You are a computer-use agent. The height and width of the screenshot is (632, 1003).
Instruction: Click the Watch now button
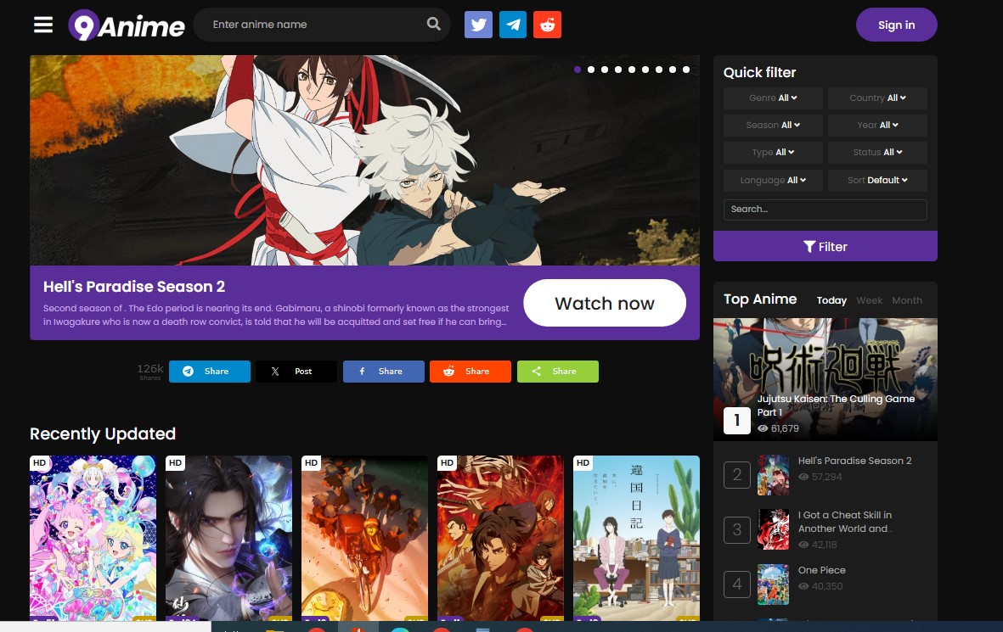click(x=605, y=303)
